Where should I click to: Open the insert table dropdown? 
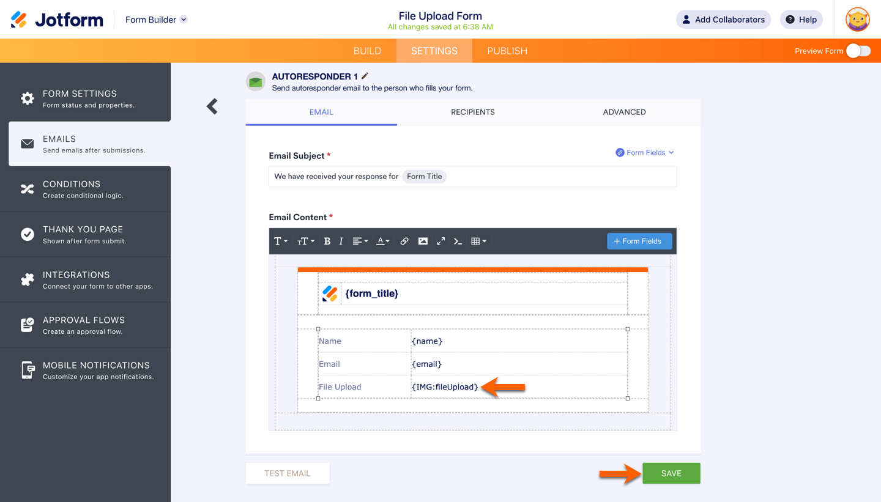478,241
